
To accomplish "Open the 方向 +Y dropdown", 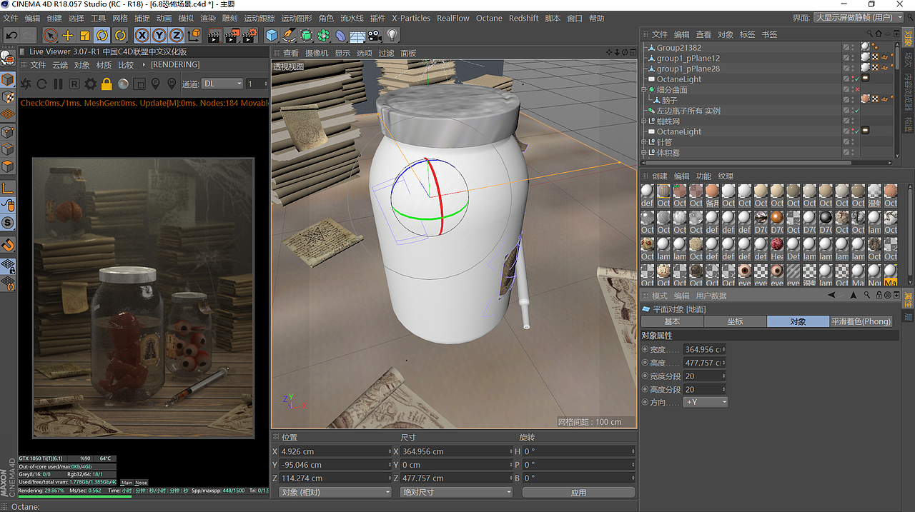I will 706,403.
